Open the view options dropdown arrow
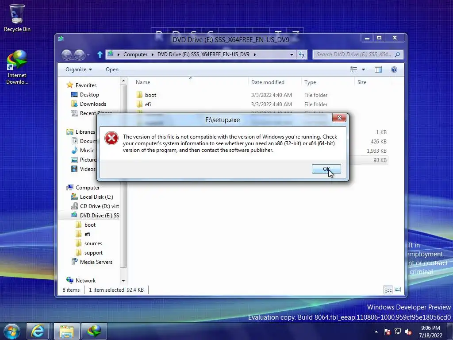The width and height of the screenshot is (453, 340). 364,70
